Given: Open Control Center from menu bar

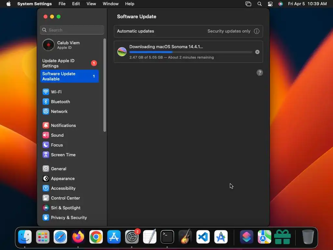Looking at the screenshot, I should tap(270, 4).
